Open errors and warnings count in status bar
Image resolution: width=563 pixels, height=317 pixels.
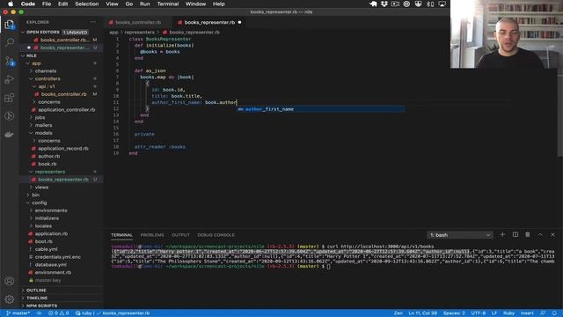59,313
